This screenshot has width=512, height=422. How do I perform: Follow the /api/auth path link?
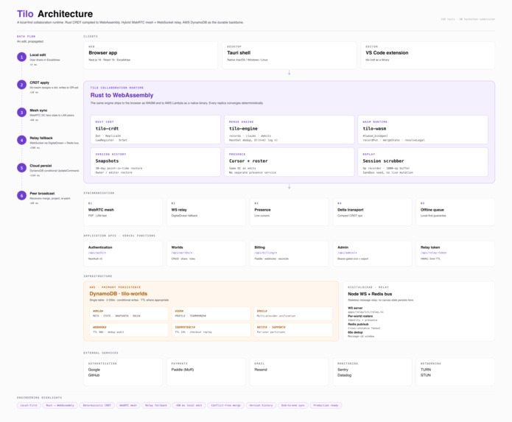click(97, 253)
